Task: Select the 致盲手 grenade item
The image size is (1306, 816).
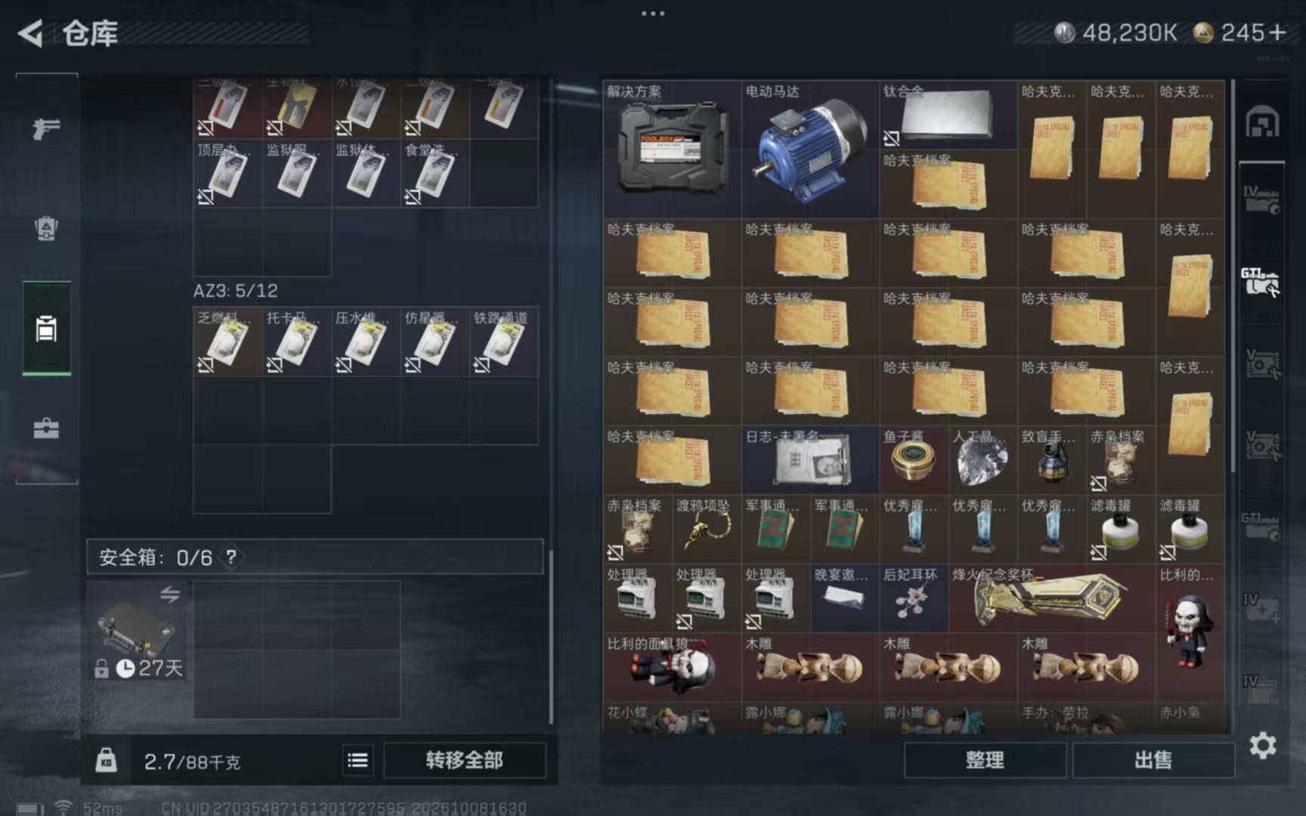Action: (1052, 459)
